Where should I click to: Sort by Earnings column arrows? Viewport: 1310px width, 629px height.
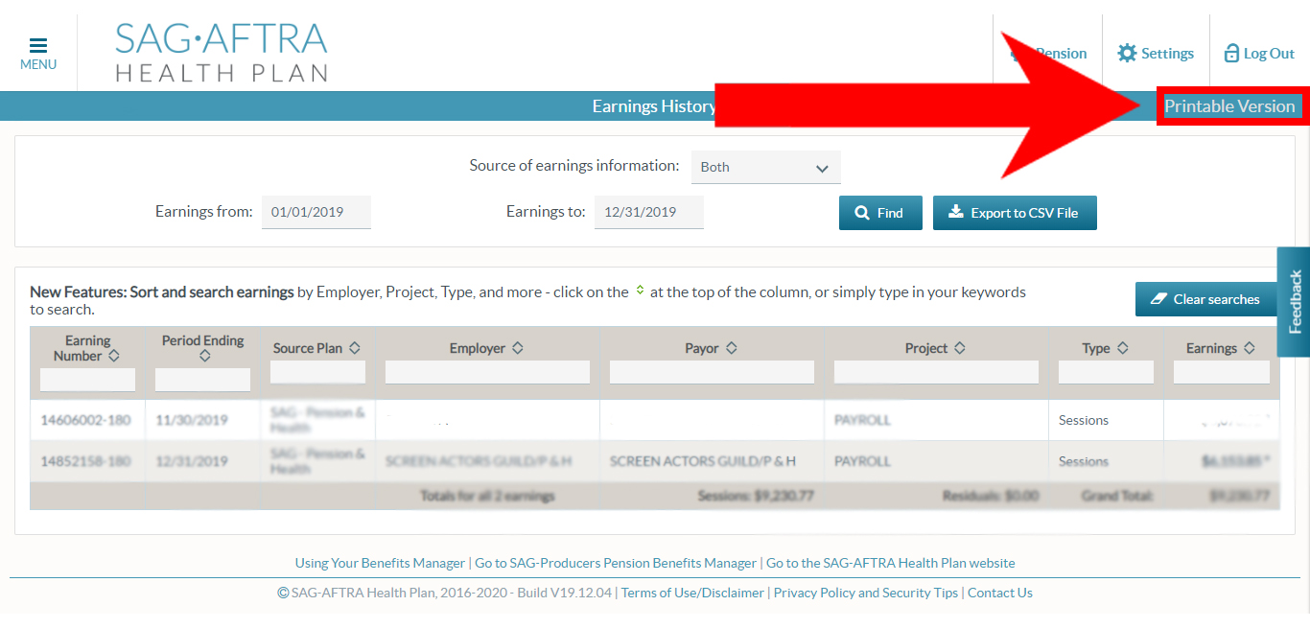[x=1249, y=348]
